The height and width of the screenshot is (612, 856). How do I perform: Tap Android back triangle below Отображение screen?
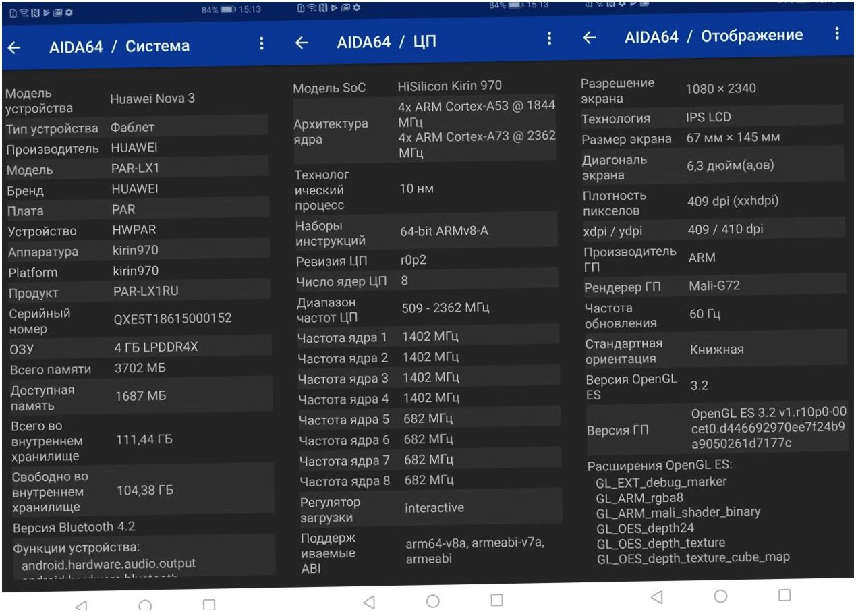tap(656, 596)
